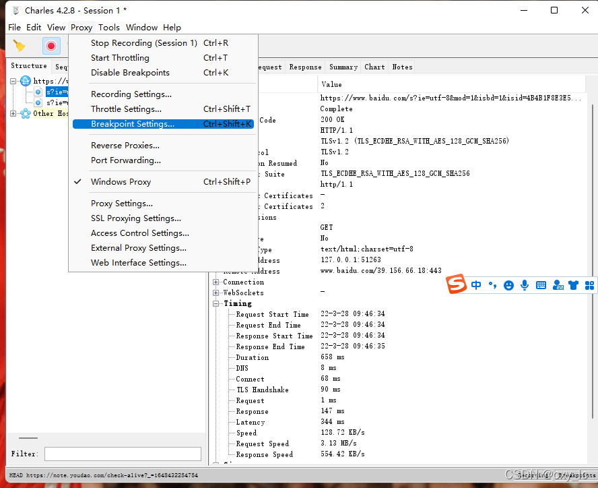Image resolution: width=598 pixels, height=488 pixels.
Task: Click the 200 OK response code value
Action: point(332,119)
